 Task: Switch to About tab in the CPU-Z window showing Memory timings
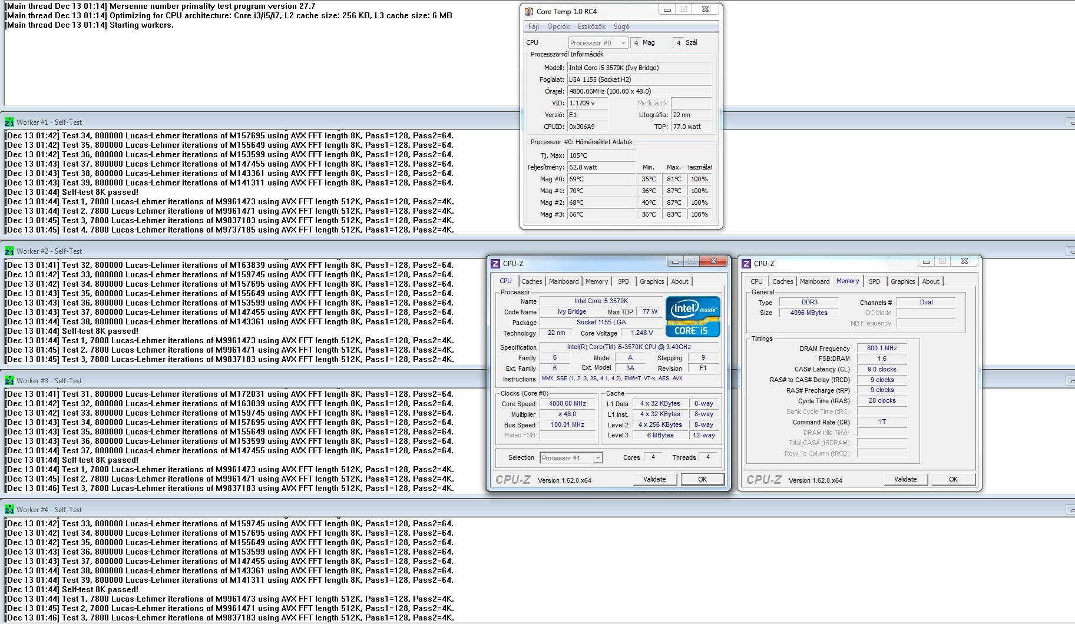(931, 281)
